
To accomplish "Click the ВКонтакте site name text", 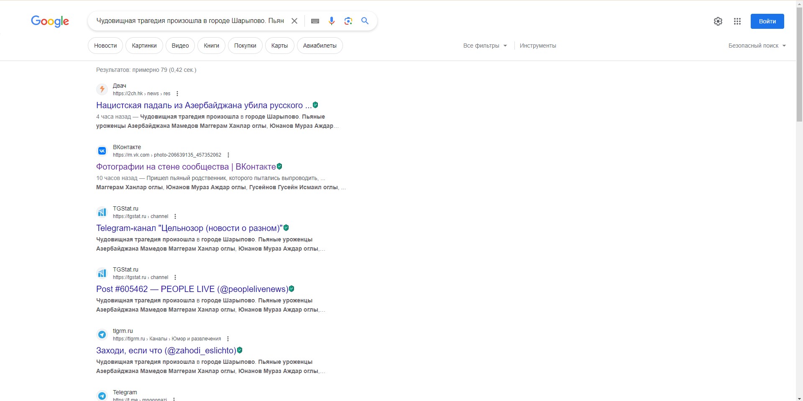I will pyautogui.click(x=127, y=147).
